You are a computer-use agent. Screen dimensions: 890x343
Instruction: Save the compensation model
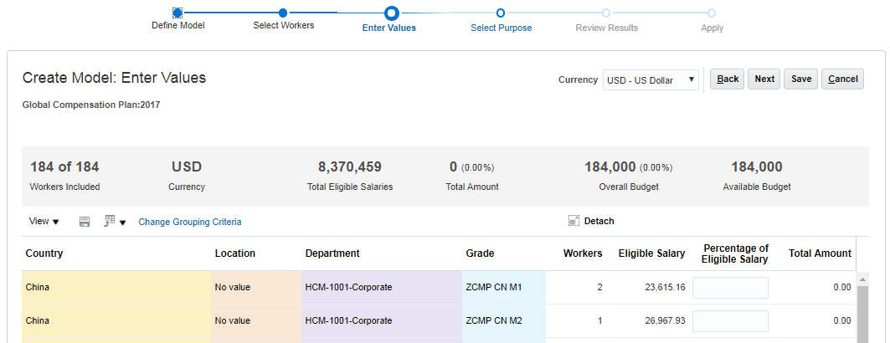click(801, 79)
